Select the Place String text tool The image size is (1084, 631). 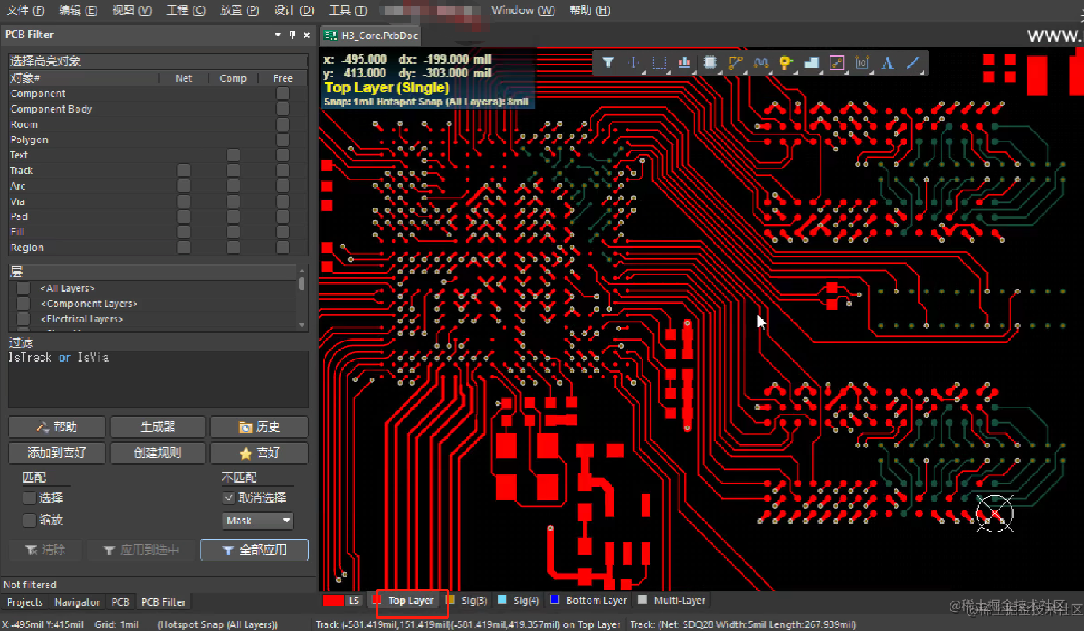click(886, 63)
